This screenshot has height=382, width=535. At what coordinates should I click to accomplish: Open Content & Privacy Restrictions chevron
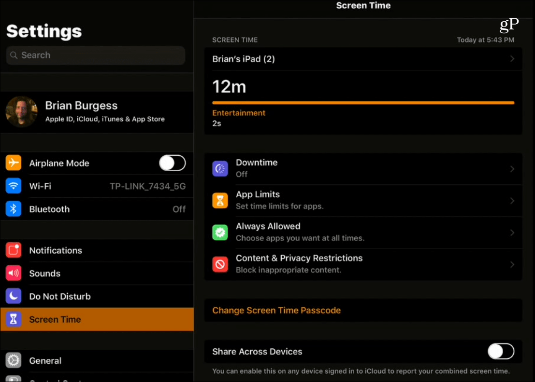point(512,264)
